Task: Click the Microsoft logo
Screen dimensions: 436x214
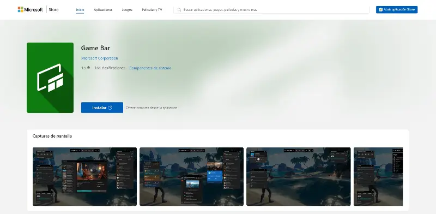Action: [30, 9]
